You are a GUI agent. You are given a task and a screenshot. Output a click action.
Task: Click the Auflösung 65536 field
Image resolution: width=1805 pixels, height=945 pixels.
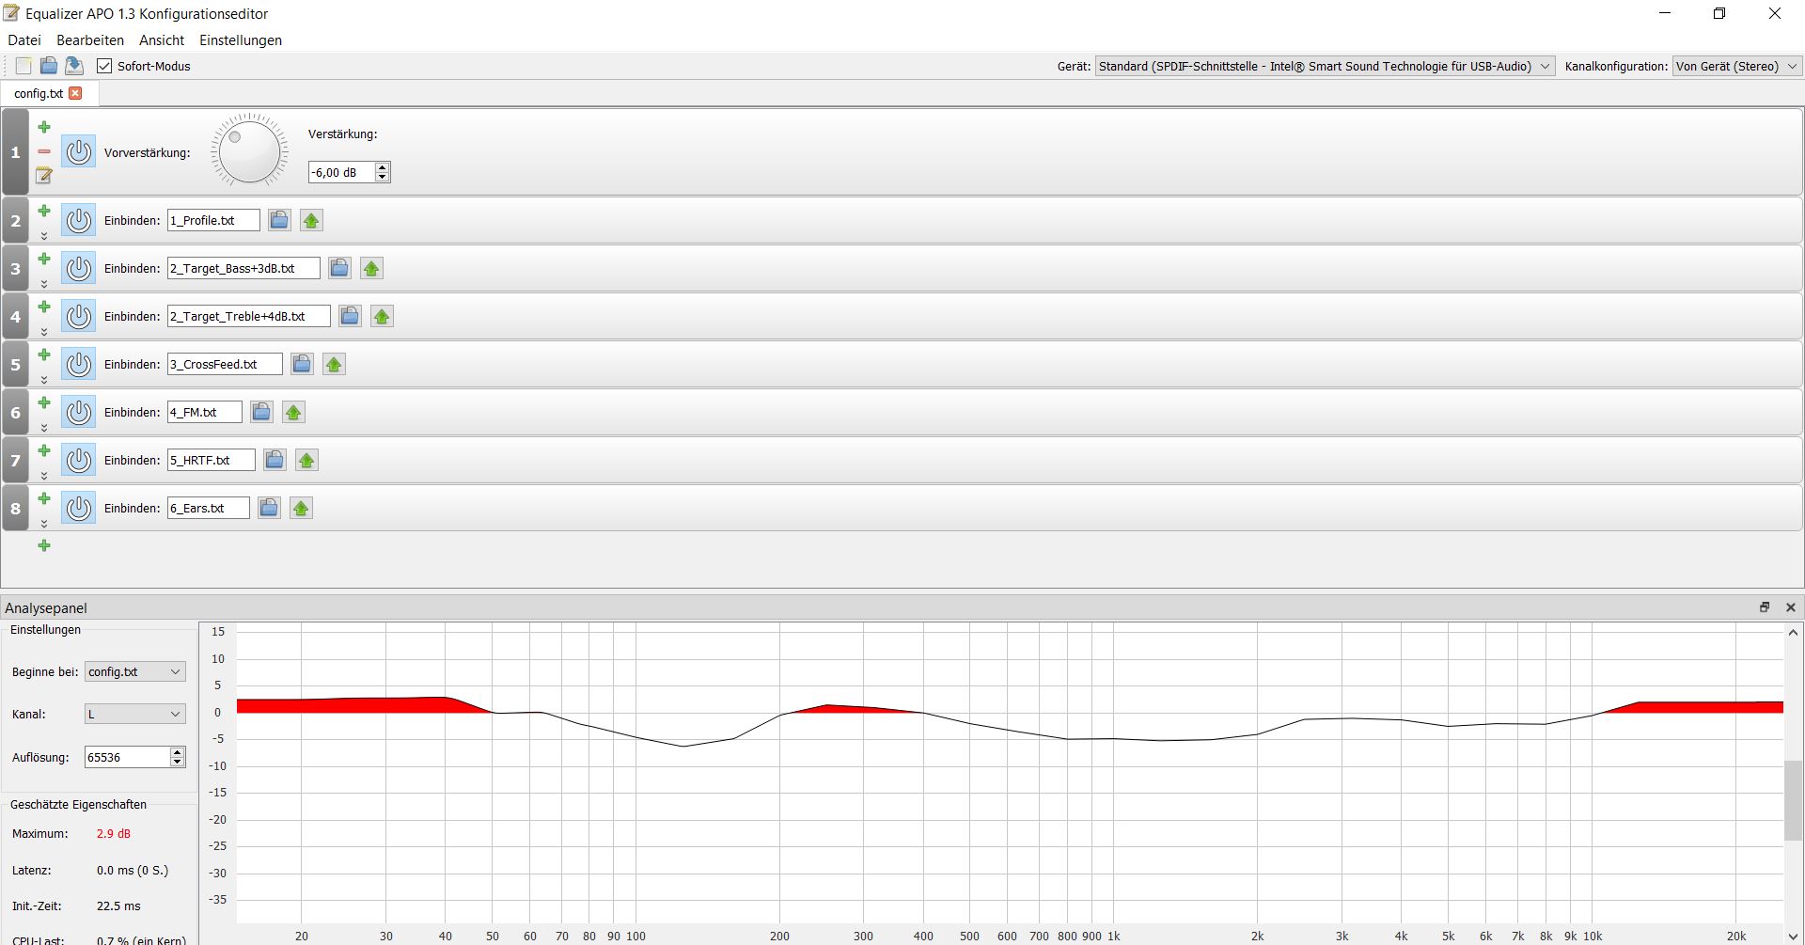(127, 757)
